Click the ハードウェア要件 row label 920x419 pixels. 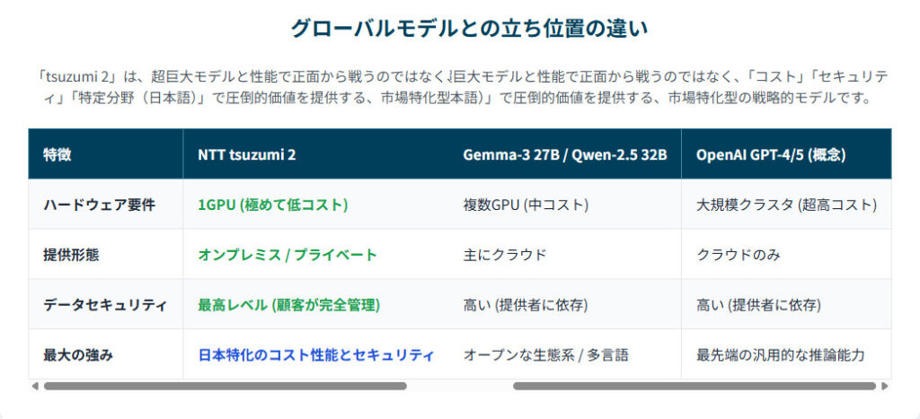point(99,205)
